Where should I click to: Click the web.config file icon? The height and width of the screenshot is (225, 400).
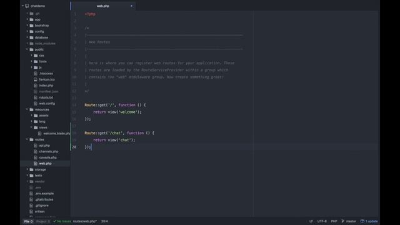click(x=36, y=103)
